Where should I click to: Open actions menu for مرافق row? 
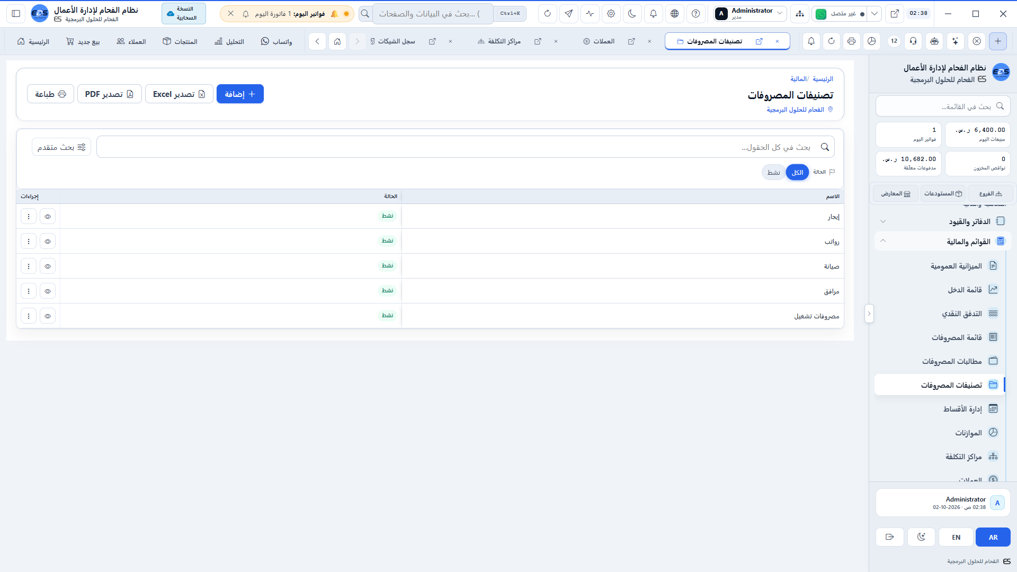tap(29, 291)
